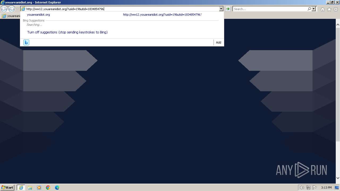Restore down the Internet Explorer window
Screen dimensions: 340x191
click(x=332, y=2)
